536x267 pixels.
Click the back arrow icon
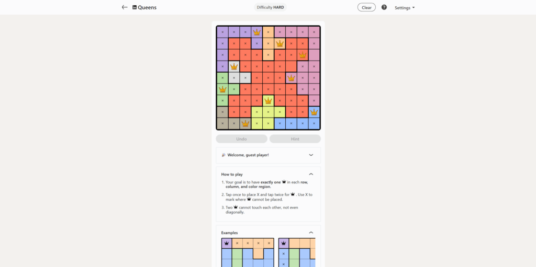pos(125,7)
